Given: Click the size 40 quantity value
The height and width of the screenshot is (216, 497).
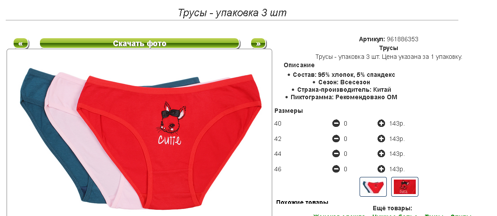Looking at the screenshot, I should click(x=346, y=123).
